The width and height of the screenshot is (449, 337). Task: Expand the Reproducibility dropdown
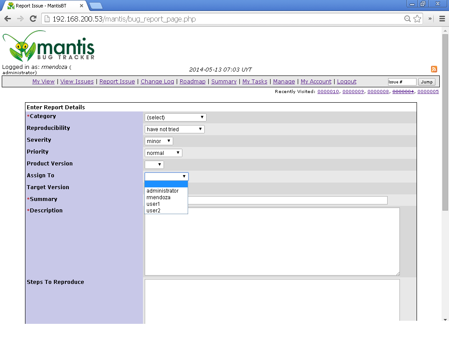(175, 129)
